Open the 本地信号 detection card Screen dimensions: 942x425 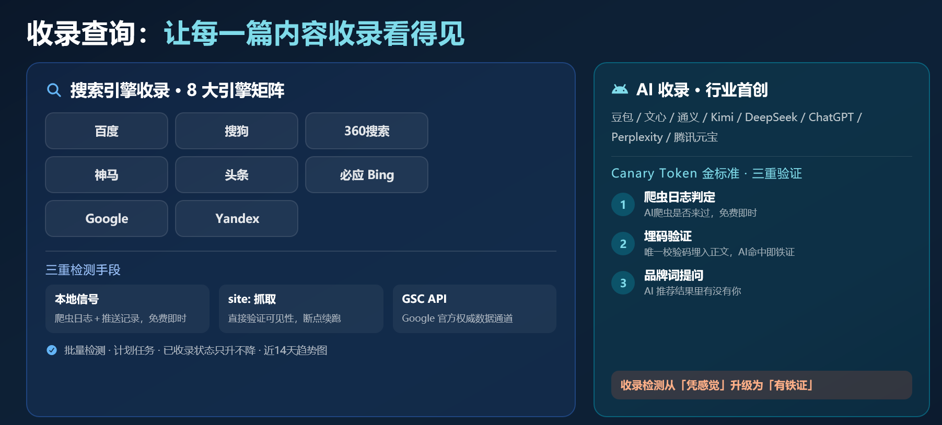pyautogui.click(x=127, y=309)
